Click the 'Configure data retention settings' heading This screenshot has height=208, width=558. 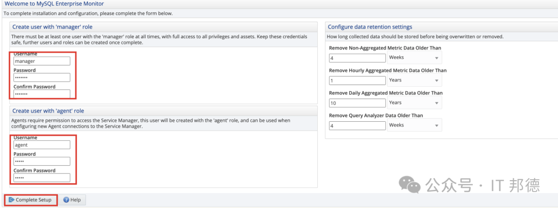click(370, 27)
